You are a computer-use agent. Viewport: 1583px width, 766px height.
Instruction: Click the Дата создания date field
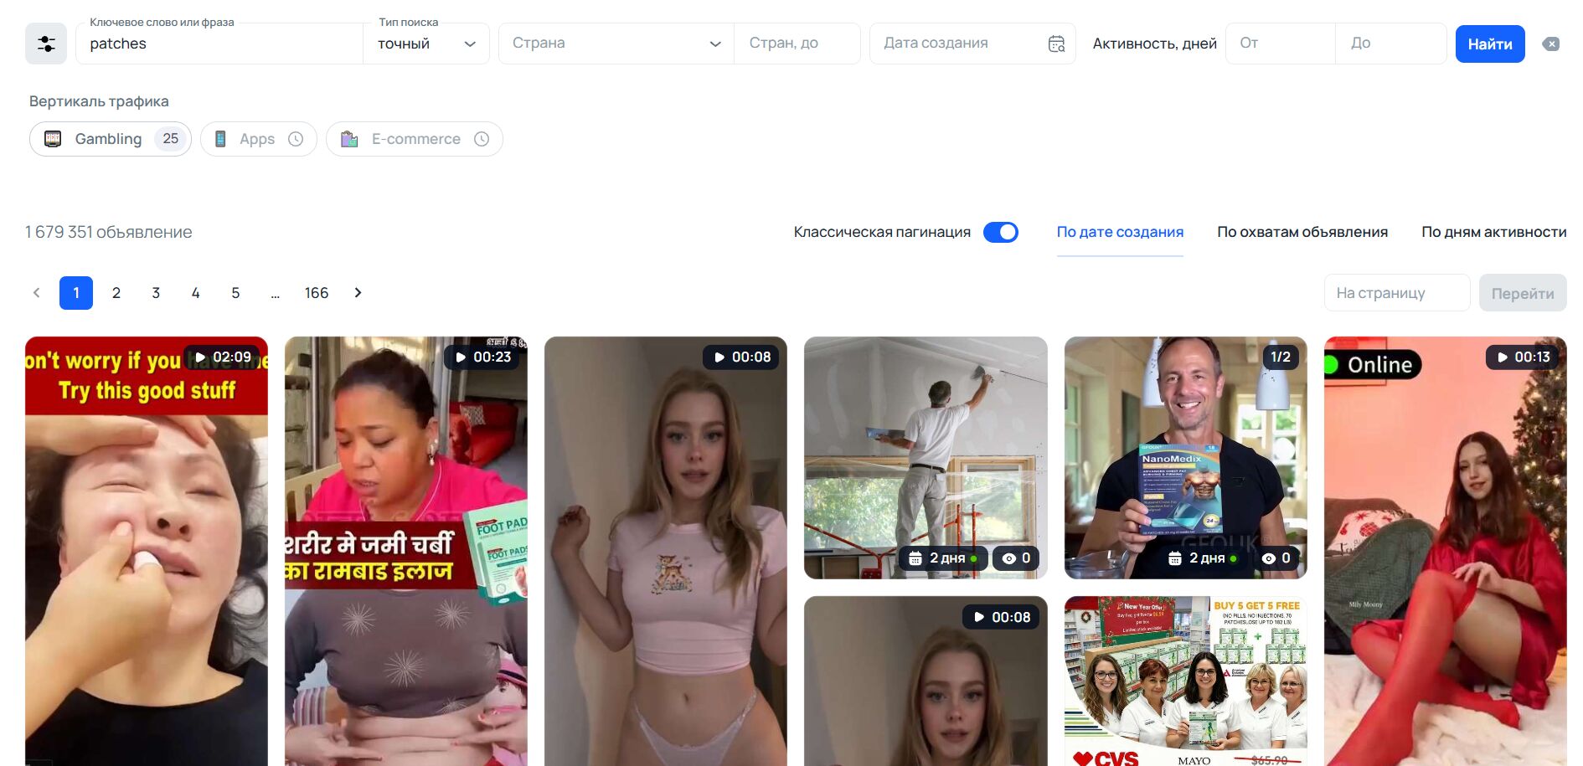pos(972,44)
